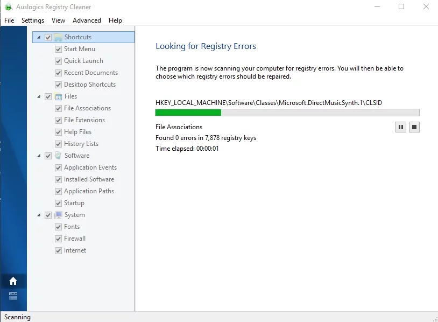Screen dimensions: 438x322
Task: Select Installed Software tree item
Action: coord(89,179)
